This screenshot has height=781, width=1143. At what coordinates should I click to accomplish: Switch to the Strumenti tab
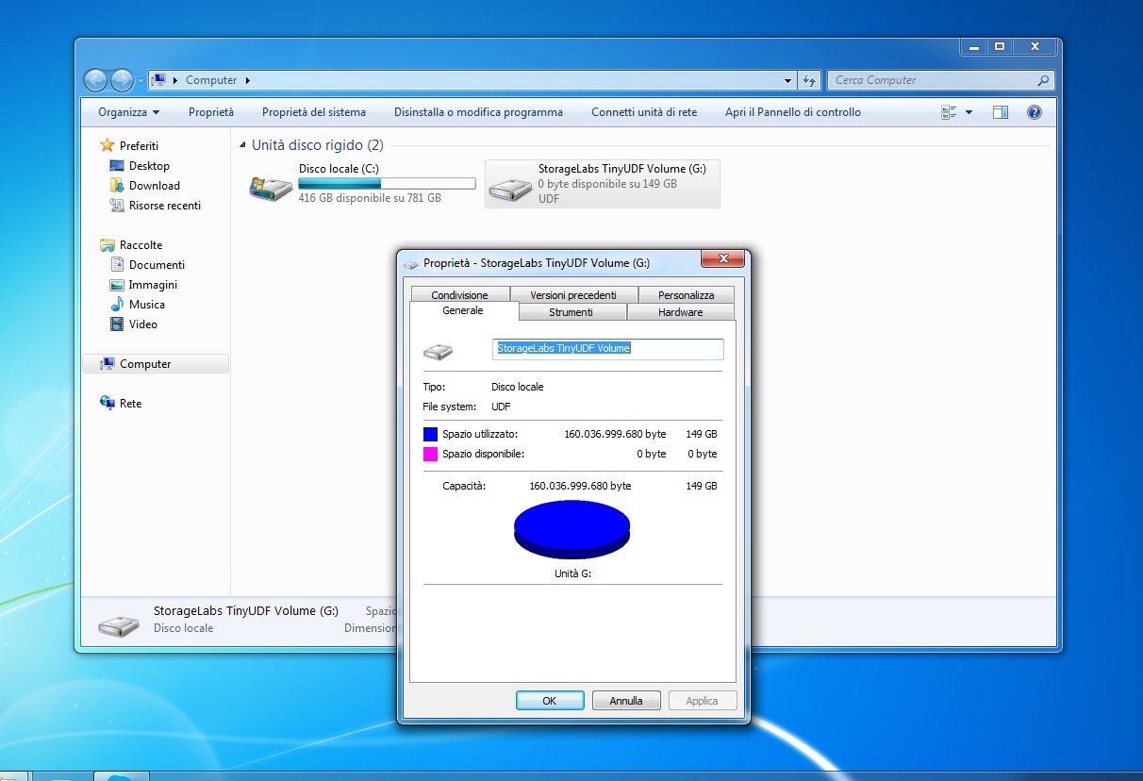point(571,312)
